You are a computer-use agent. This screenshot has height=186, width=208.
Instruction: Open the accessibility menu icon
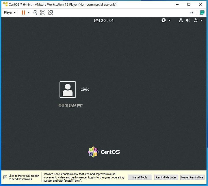[x=164, y=20]
